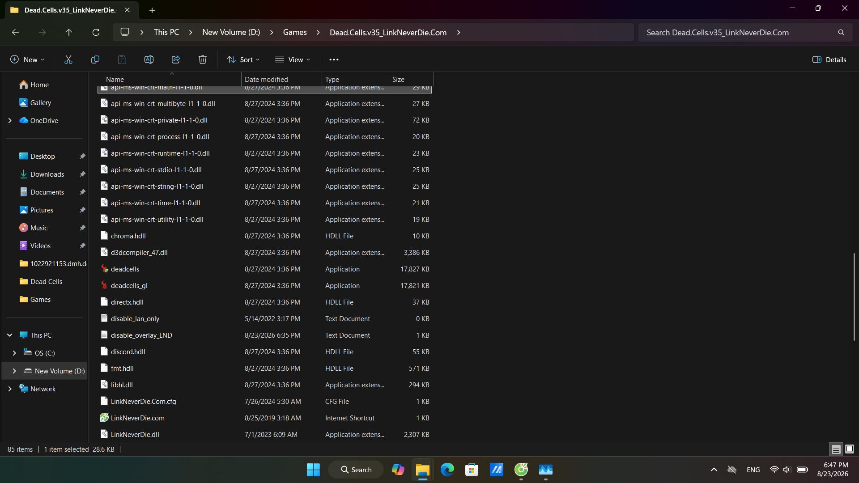Switch to details list view icon

click(x=836, y=449)
